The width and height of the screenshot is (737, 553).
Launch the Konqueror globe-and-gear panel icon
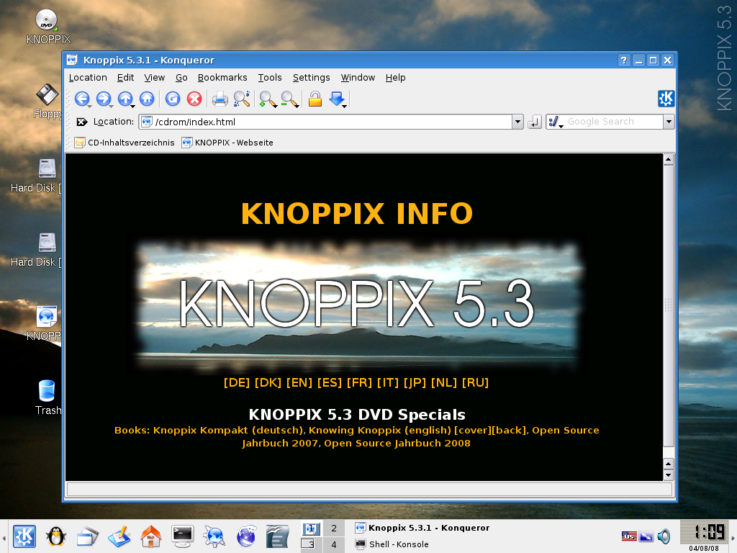click(214, 536)
